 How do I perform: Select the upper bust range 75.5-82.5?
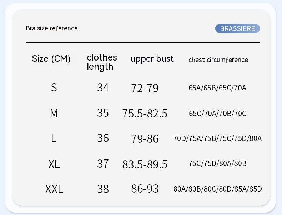pyautogui.click(x=145, y=114)
